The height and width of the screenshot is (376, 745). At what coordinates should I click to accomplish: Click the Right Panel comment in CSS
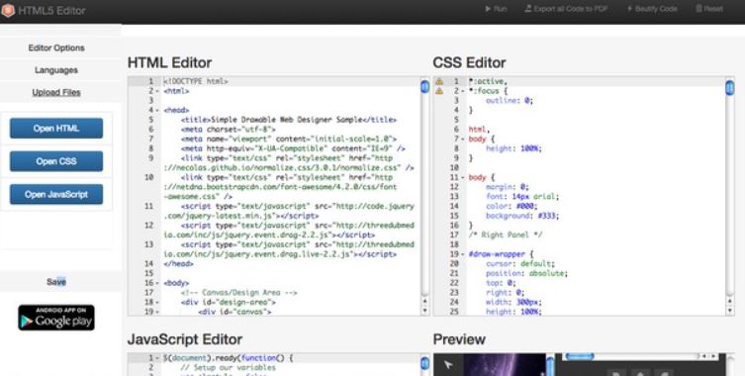coord(506,235)
